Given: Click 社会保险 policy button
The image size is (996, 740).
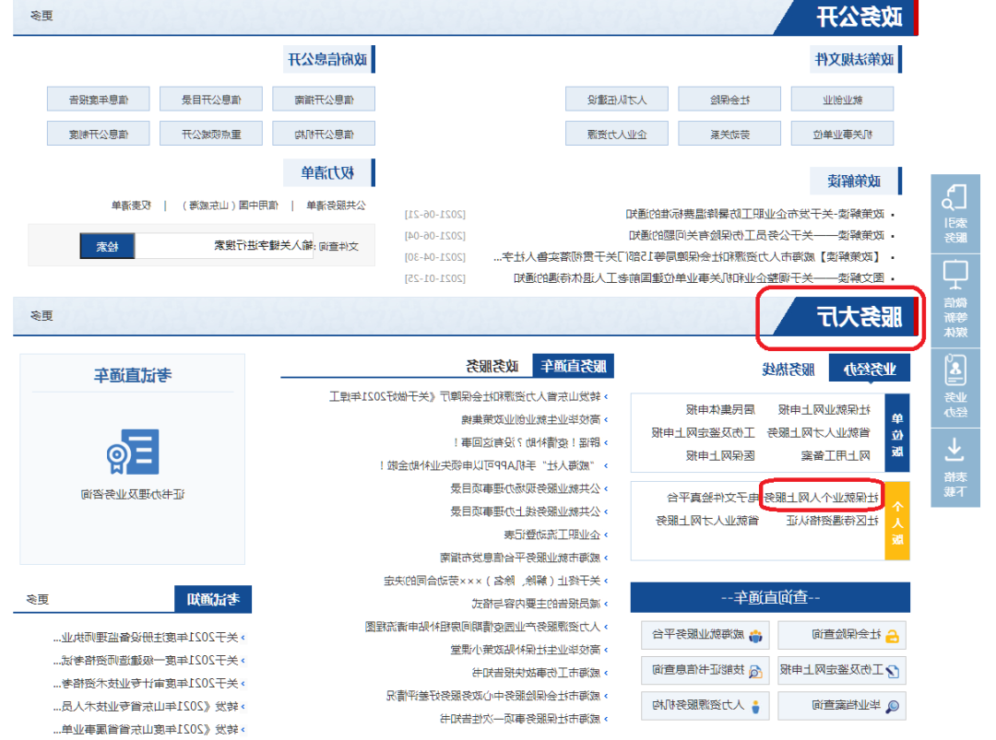Looking at the screenshot, I should [x=729, y=99].
